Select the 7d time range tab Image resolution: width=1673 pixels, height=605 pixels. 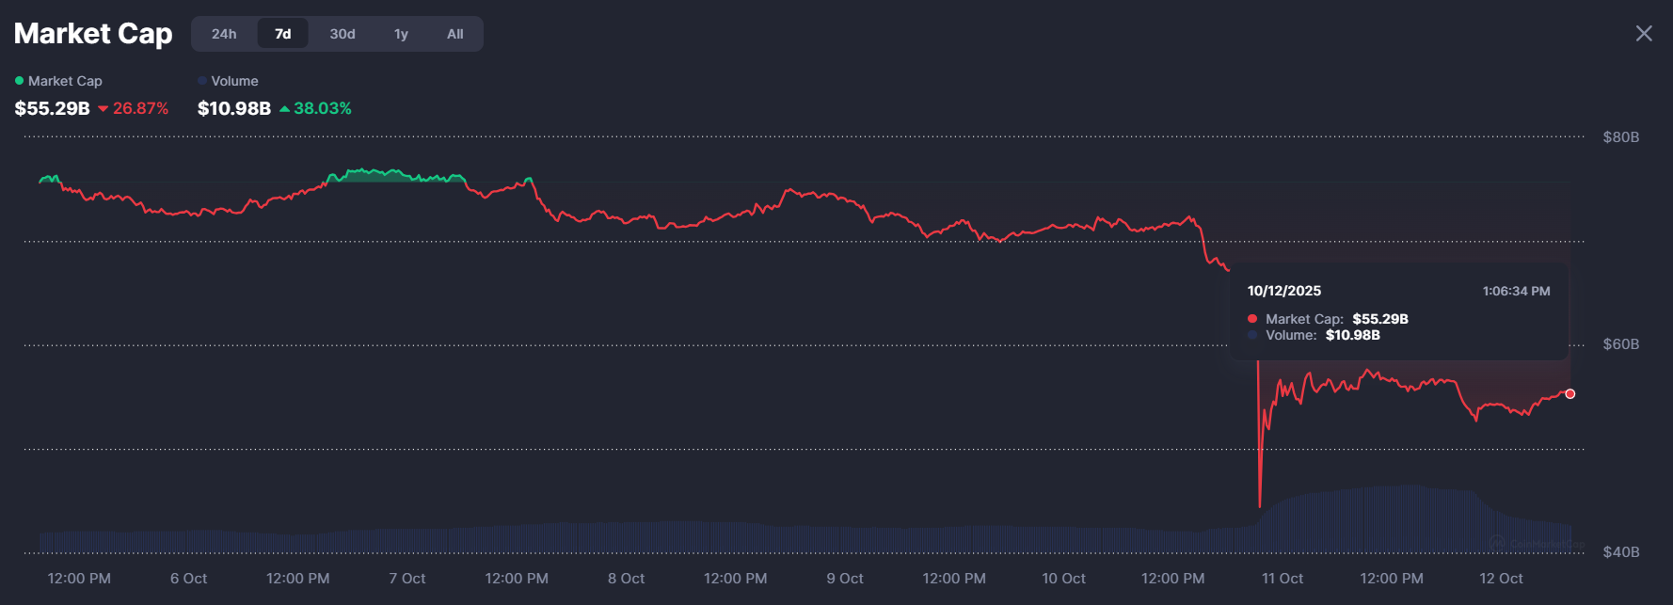click(x=282, y=34)
